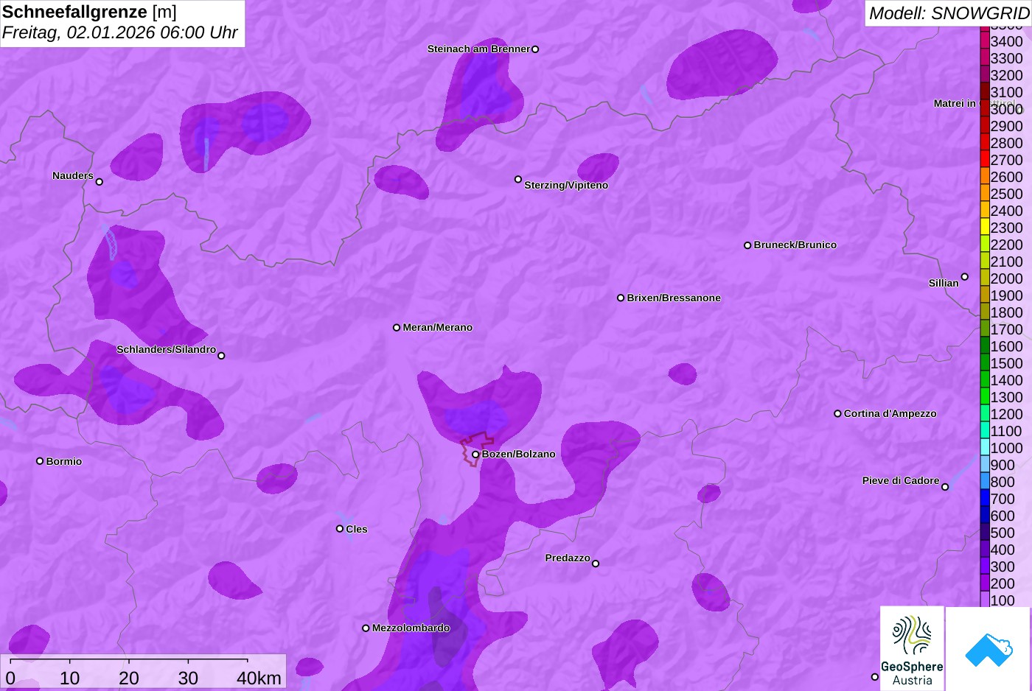Click the Bozen/Bolzano label text
The height and width of the screenshot is (691, 1032).
519,454
